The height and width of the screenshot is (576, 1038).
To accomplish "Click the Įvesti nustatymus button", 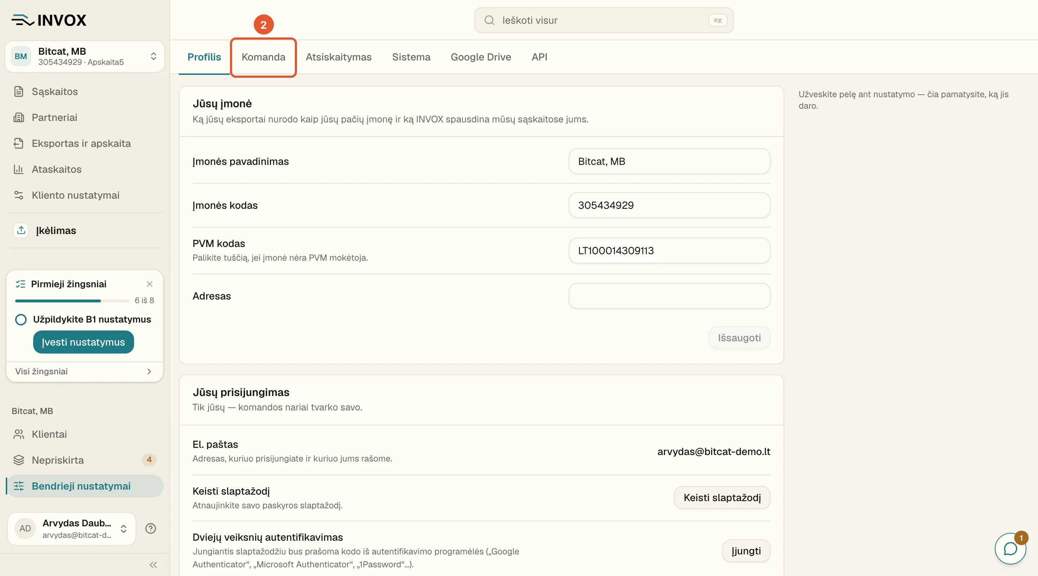I will tap(83, 342).
